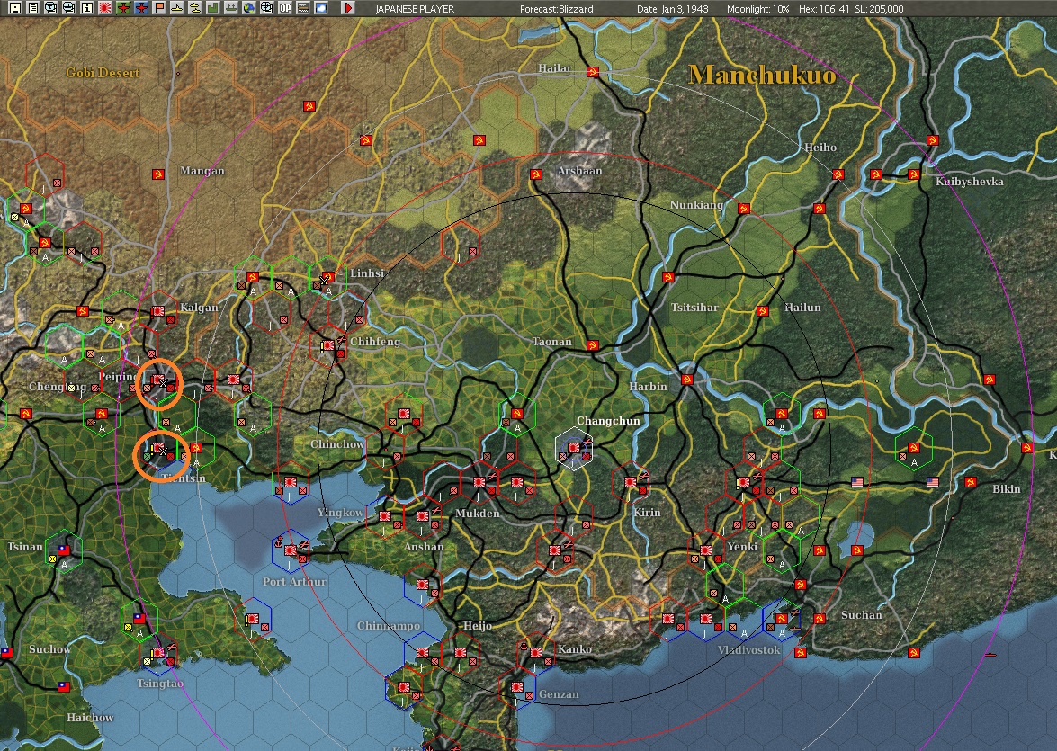This screenshot has width=1057, height=751.
Task: Click the double yellow ships icon
Action: (x=195, y=8)
